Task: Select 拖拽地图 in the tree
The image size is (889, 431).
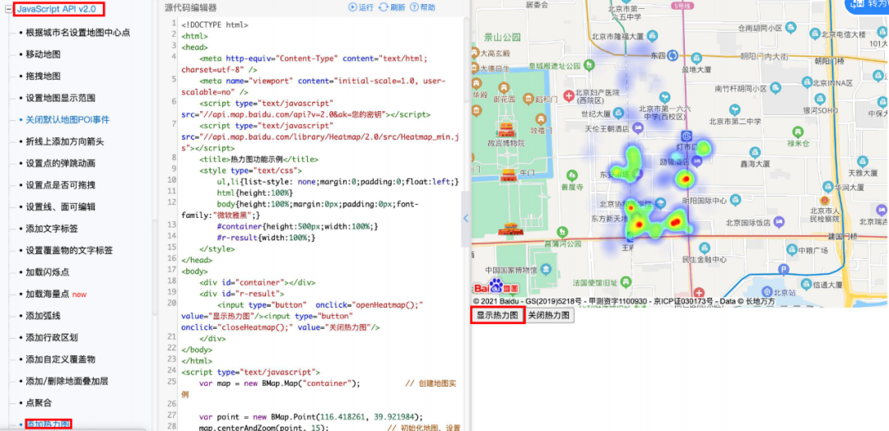Action: pyautogui.click(x=43, y=76)
